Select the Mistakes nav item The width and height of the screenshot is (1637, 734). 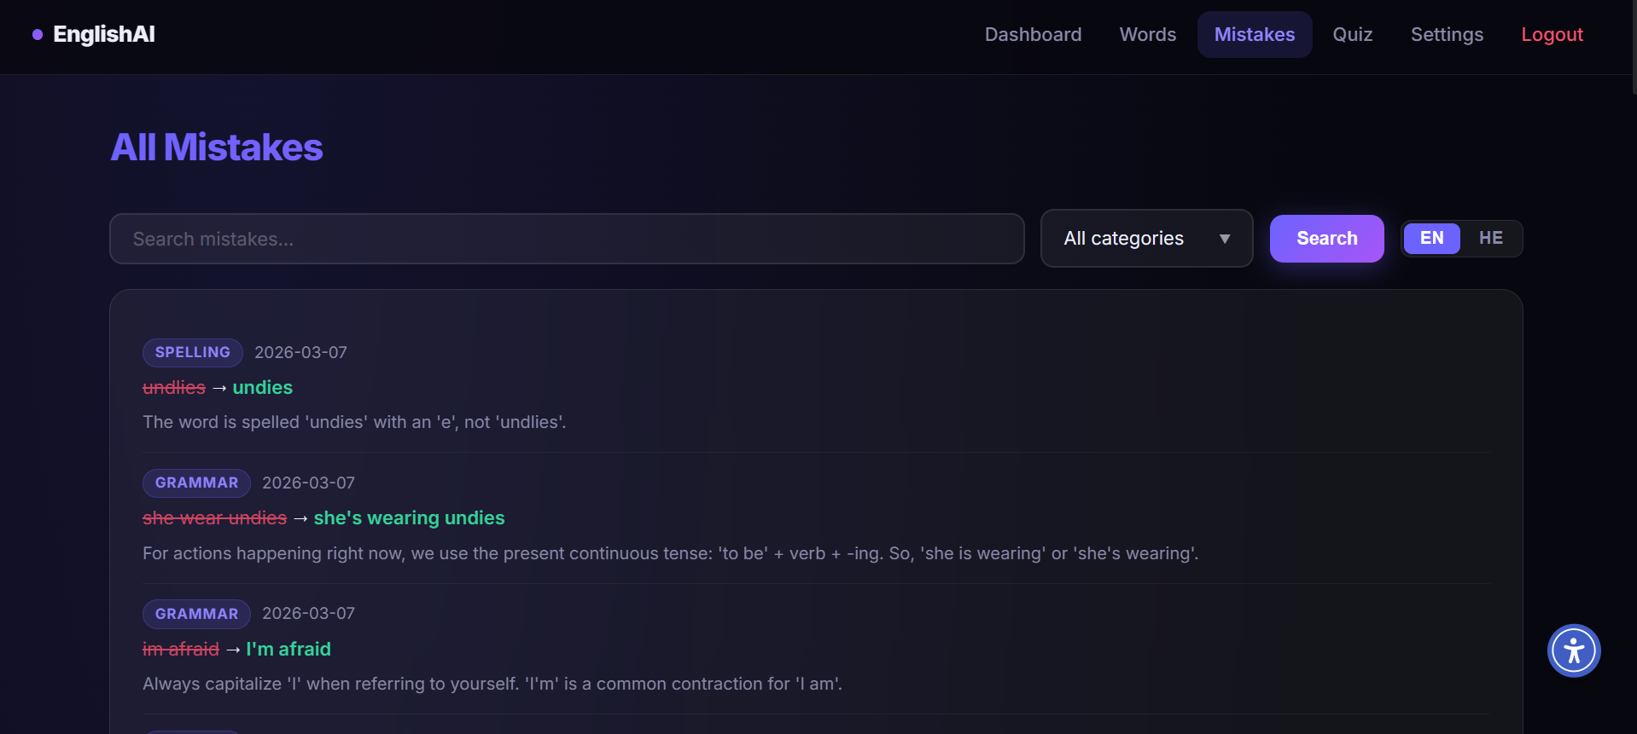(1254, 35)
